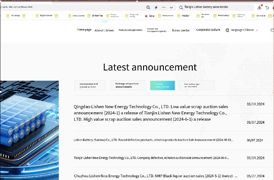Click the globe language icon
This screenshot has height=180, width=274.
point(227,30)
